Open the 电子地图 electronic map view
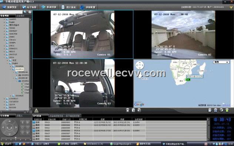This screenshot has width=234, height=146. 29,7
